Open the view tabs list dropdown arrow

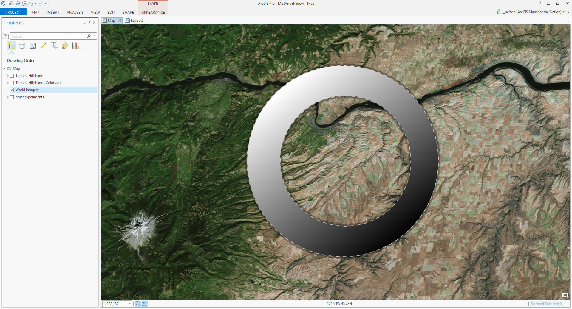(568, 21)
